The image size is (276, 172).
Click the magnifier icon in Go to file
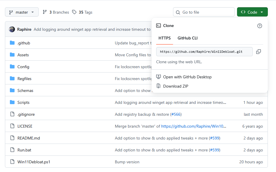[178, 12]
